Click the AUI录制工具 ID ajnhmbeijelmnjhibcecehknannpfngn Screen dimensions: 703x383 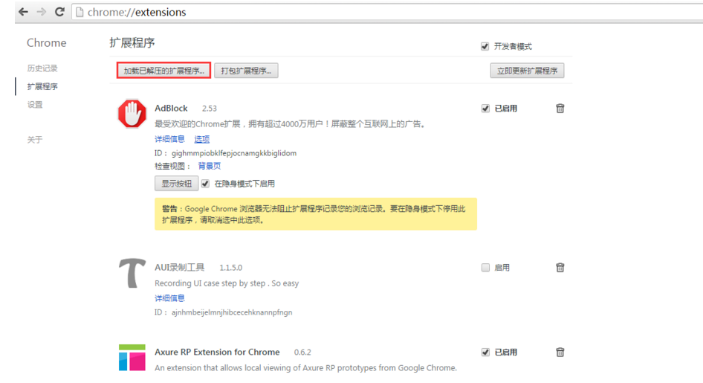coord(232,312)
